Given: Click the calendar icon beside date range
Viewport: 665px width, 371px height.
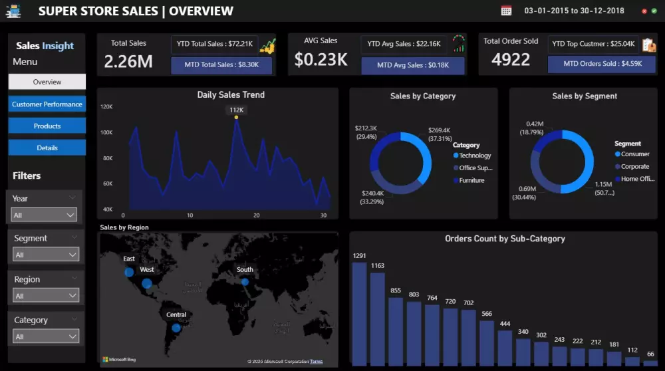Looking at the screenshot, I should [506, 11].
